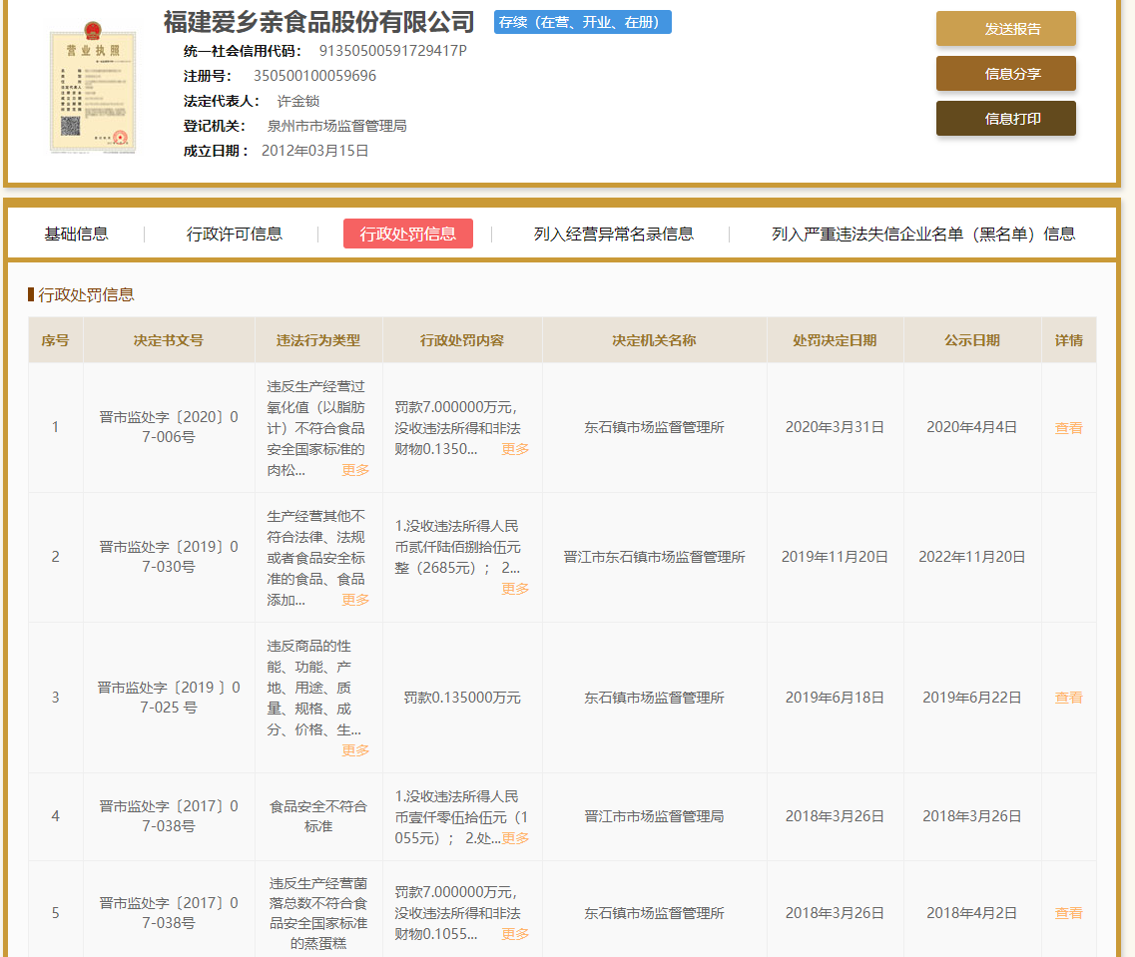This screenshot has height=957, width=1135.
Task: Expand 更多 for row 2 violation type
Action: (x=355, y=600)
